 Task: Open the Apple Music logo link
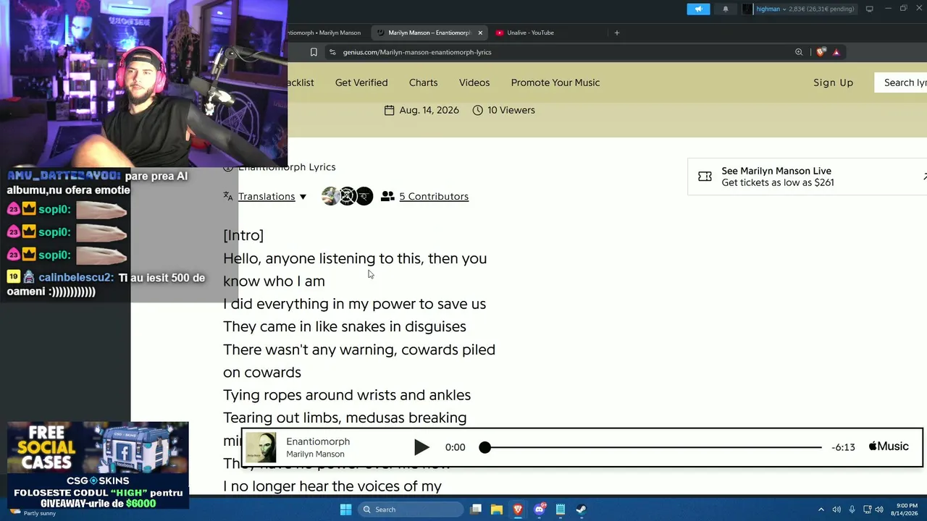click(x=889, y=446)
